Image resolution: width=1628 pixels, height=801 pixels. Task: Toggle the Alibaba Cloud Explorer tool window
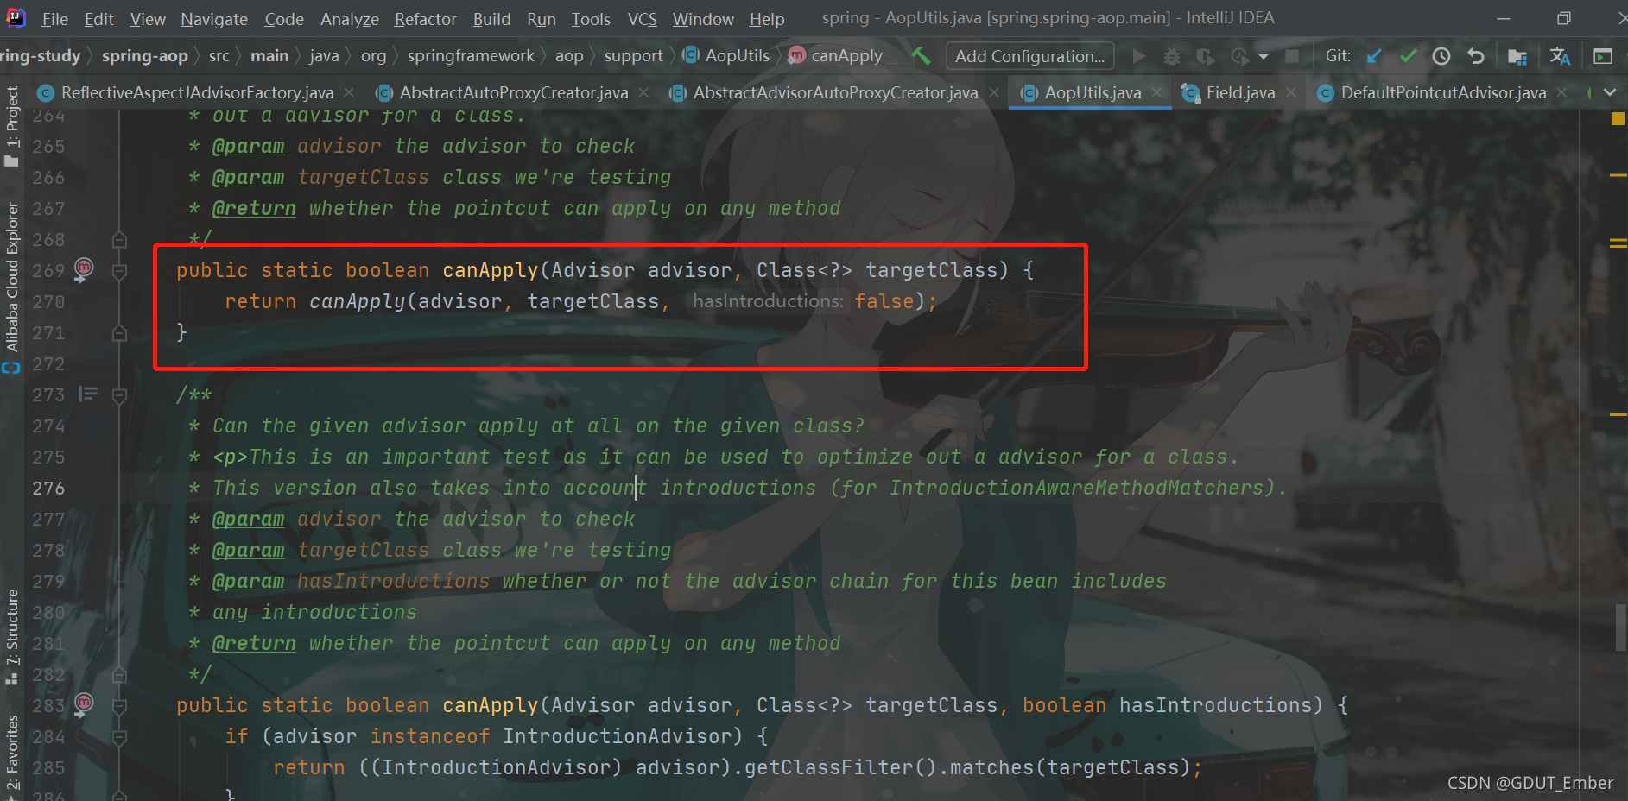click(12, 287)
